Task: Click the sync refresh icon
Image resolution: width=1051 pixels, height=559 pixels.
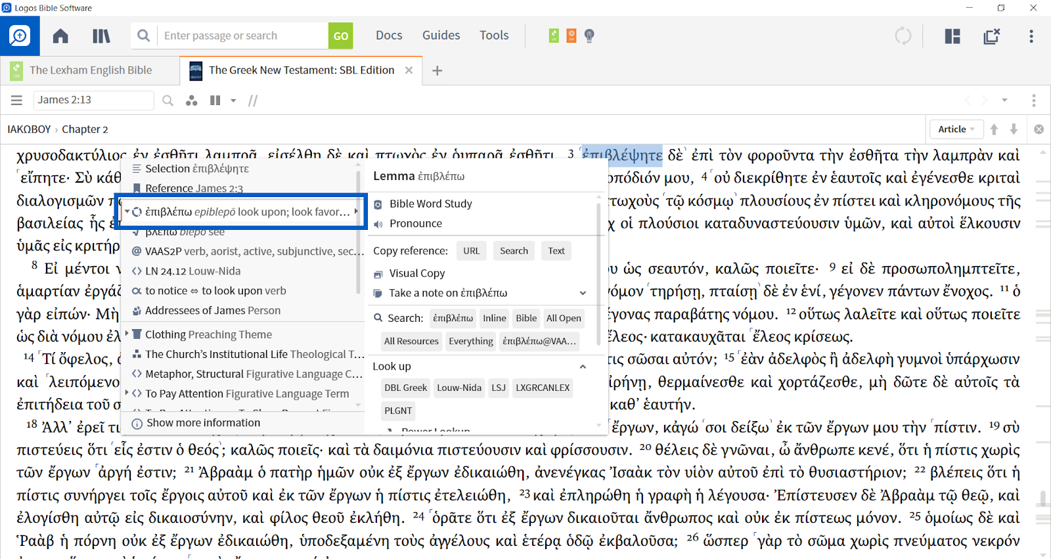Action: [903, 36]
